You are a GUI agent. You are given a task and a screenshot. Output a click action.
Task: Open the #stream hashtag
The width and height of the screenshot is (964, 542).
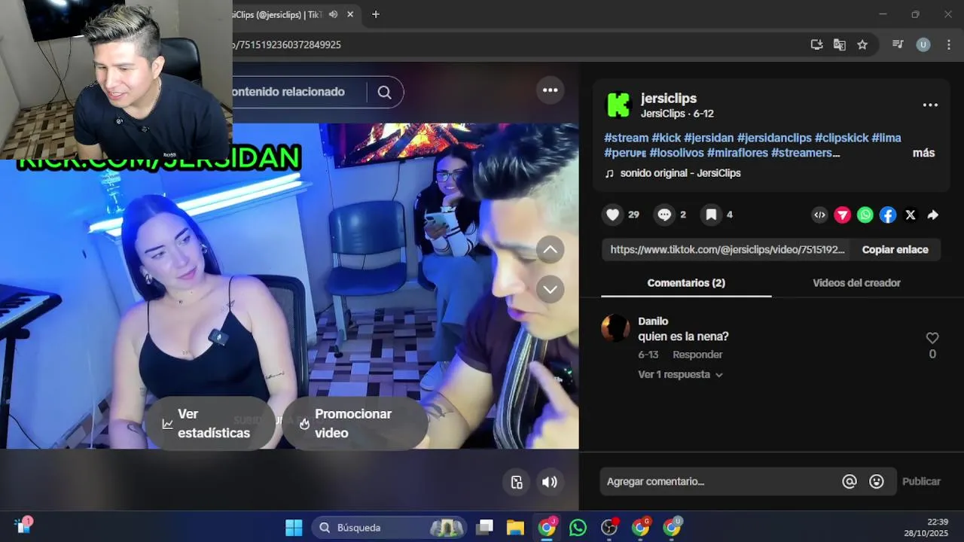pyautogui.click(x=626, y=138)
